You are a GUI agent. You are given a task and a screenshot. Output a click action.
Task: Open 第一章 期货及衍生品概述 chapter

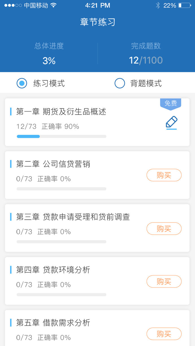(x=61, y=112)
